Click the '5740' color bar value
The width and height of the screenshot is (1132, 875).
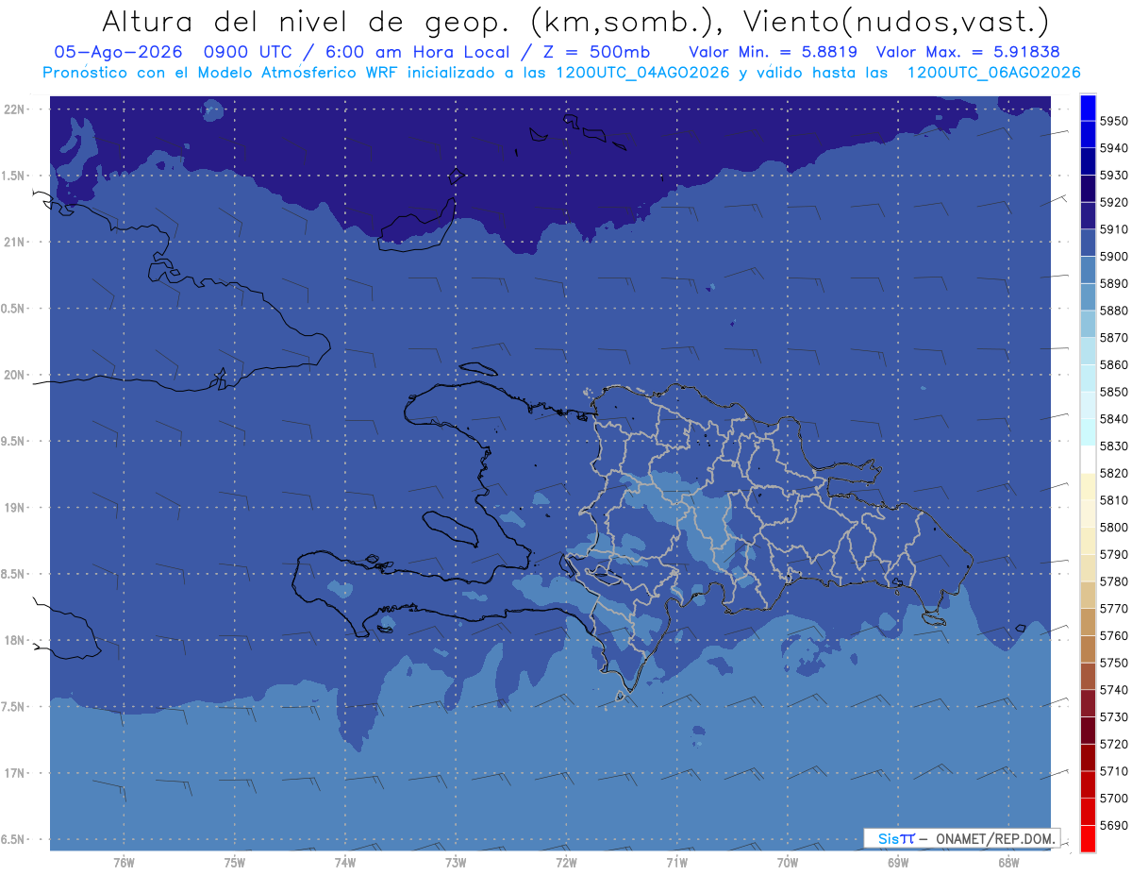(1114, 690)
